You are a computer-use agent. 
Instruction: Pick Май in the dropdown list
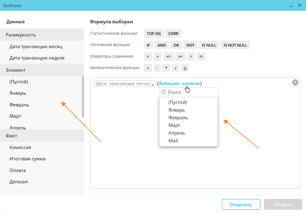(173, 141)
